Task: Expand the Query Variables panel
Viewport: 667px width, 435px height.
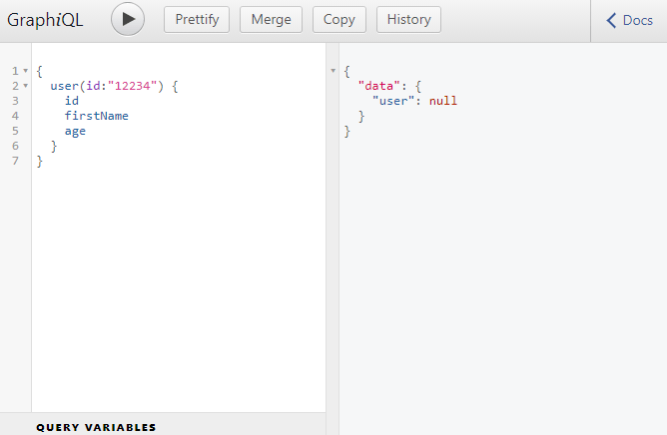Action: coord(96,427)
